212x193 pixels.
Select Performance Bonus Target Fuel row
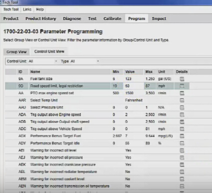pyautogui.click(x=97, y=136)
